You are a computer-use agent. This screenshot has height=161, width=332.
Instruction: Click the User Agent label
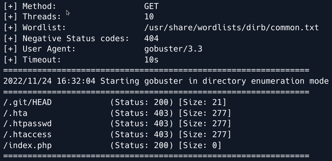tap(49, 49)
